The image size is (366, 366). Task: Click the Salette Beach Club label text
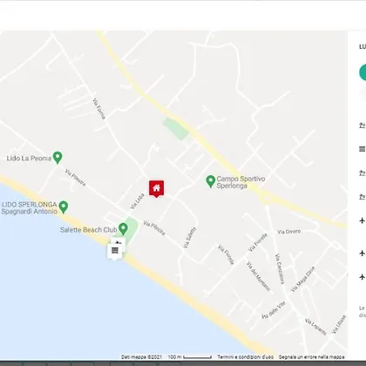point(89,230)
